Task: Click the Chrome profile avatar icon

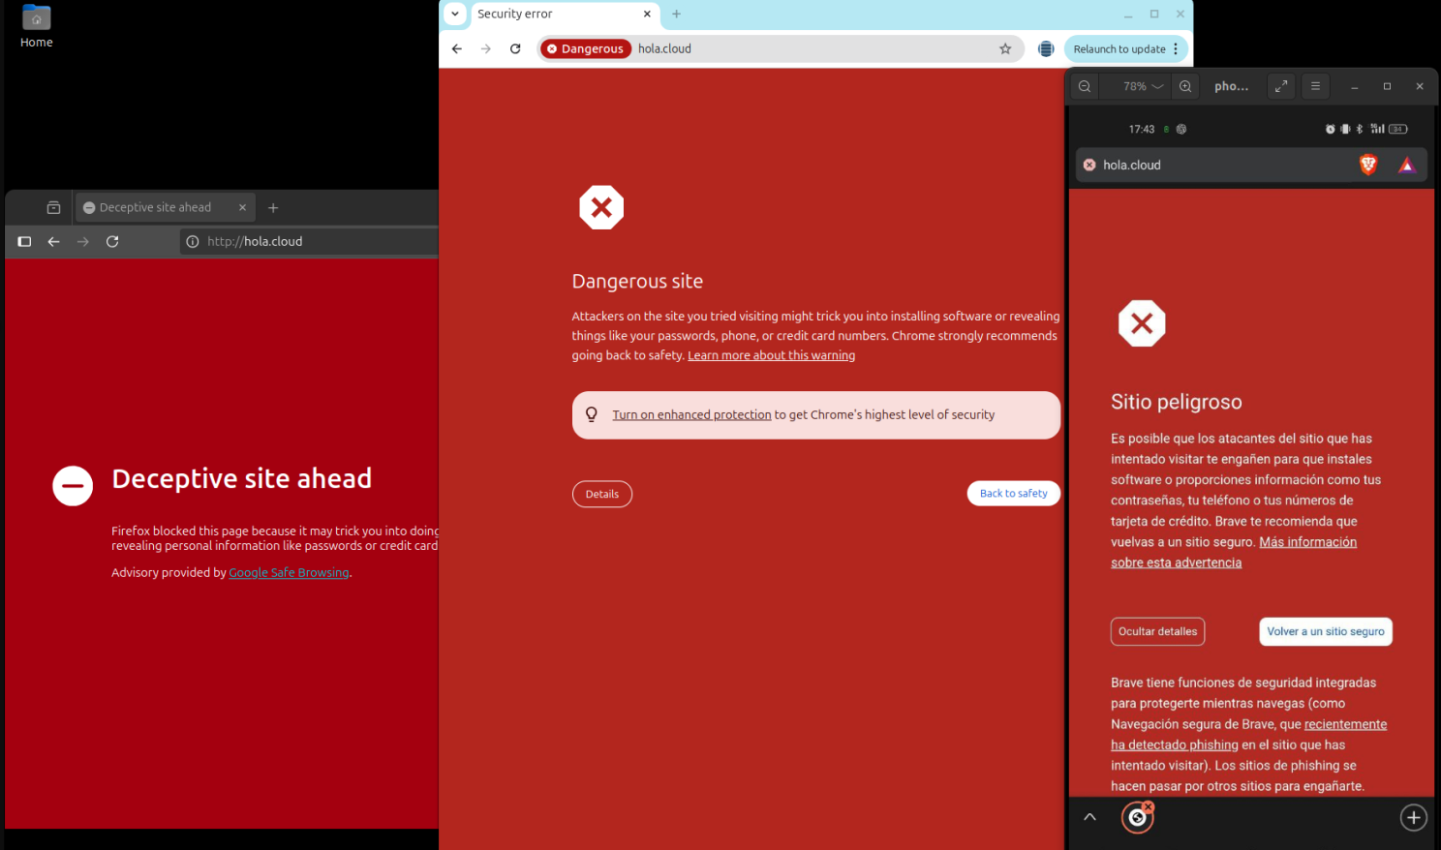Action: [1046, 48]
